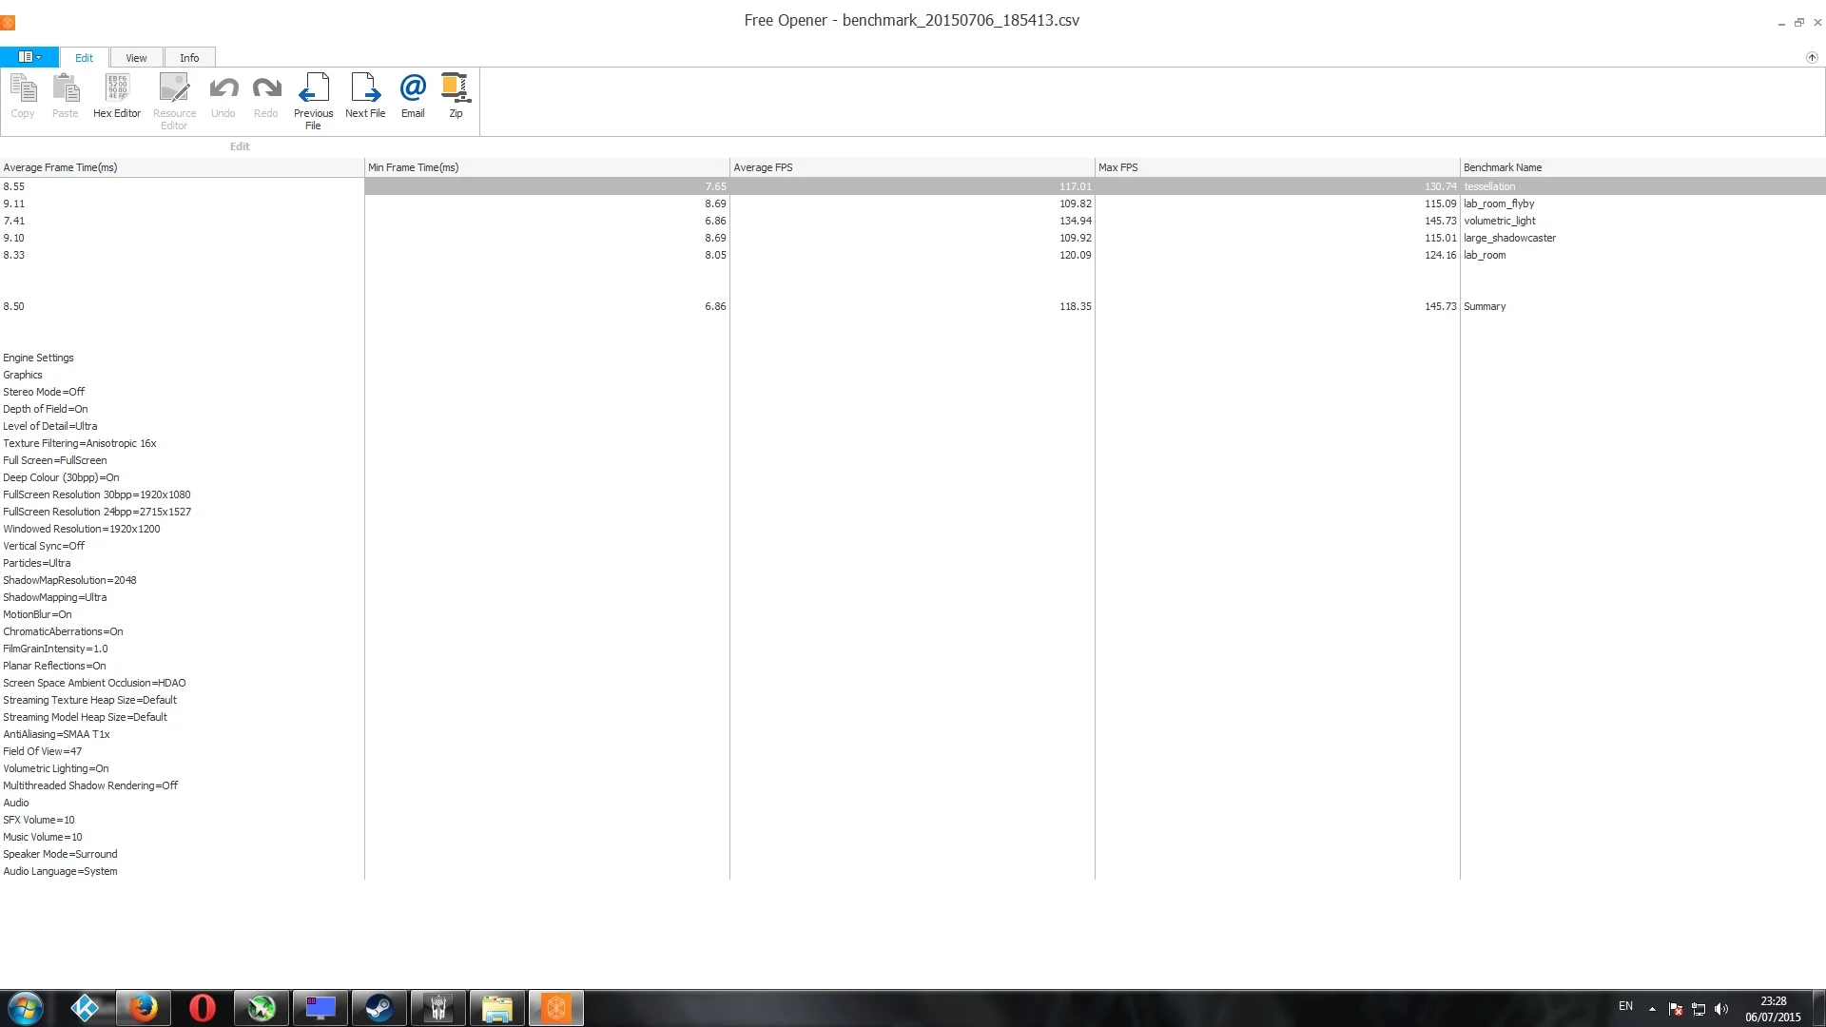
Task: Go to Next File
Action: click(365, 96)
